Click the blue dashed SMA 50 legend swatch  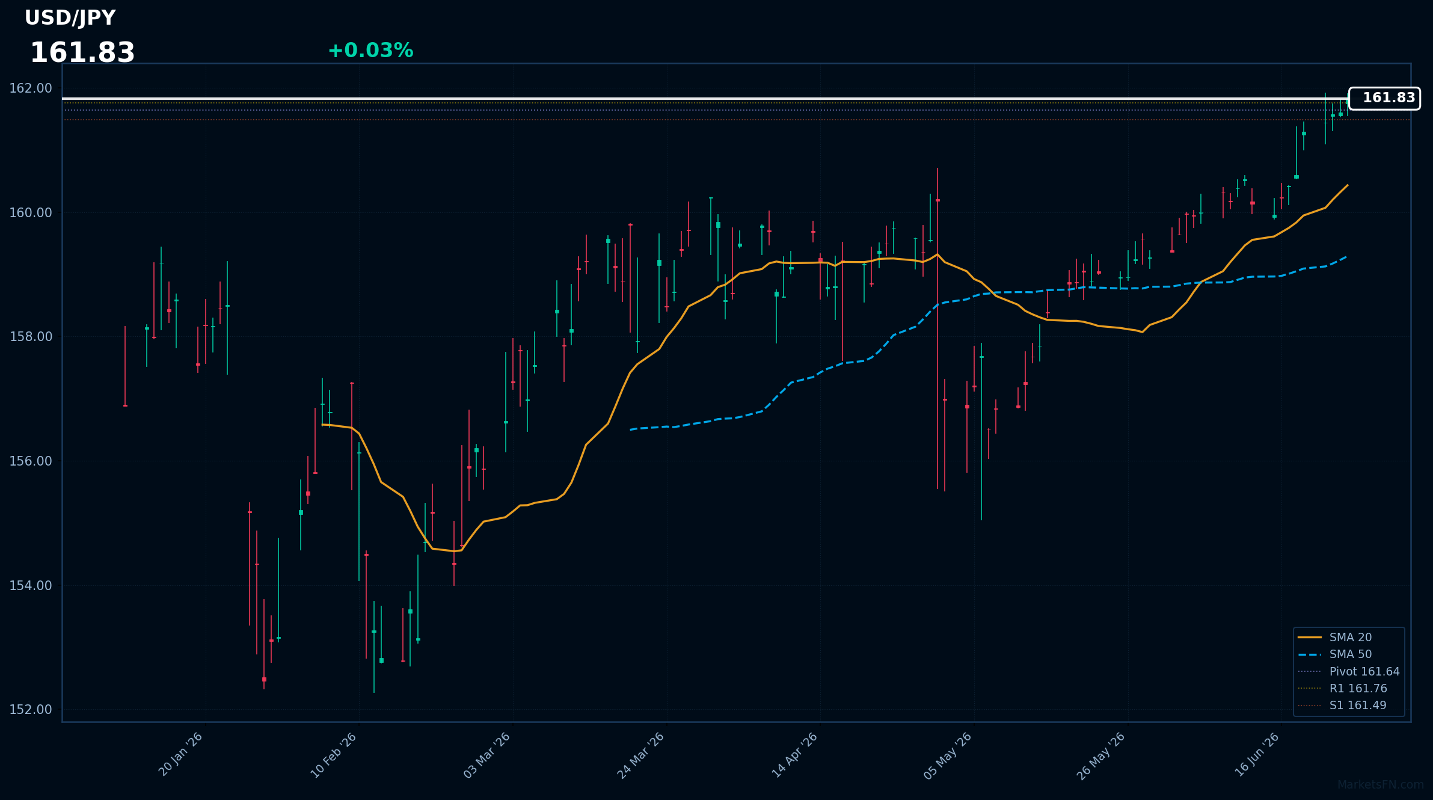point(1310,654)
